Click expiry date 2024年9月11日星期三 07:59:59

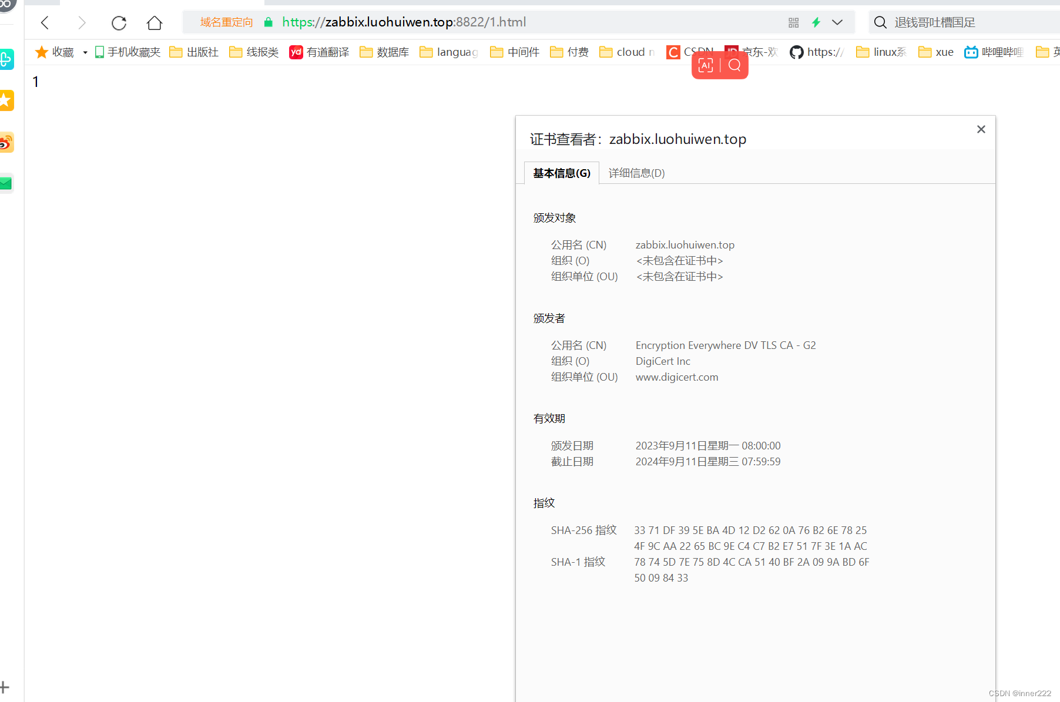(708, 462)
